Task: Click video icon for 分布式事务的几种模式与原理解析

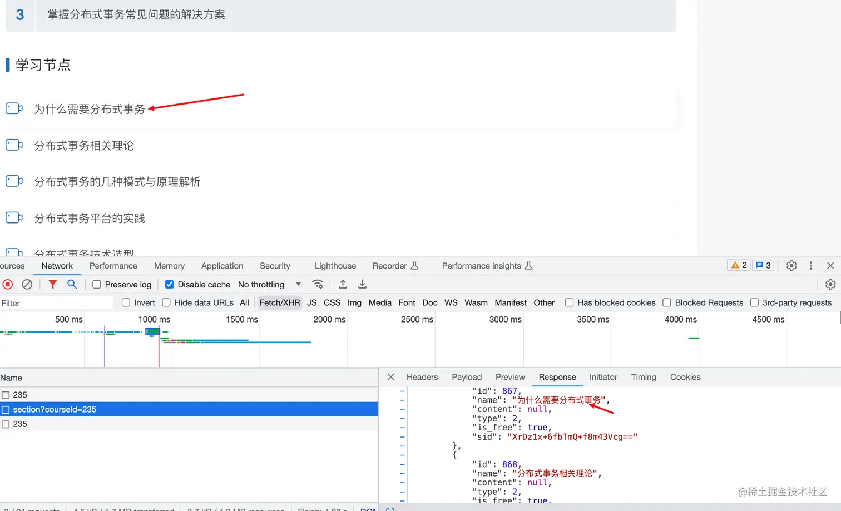Action: pos(14,181)
